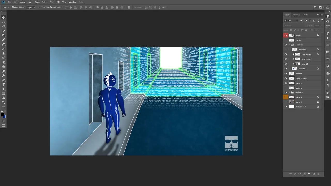Open the tool preset picker arrow
The height and width of the screenshot is (186, 331).
9,7
